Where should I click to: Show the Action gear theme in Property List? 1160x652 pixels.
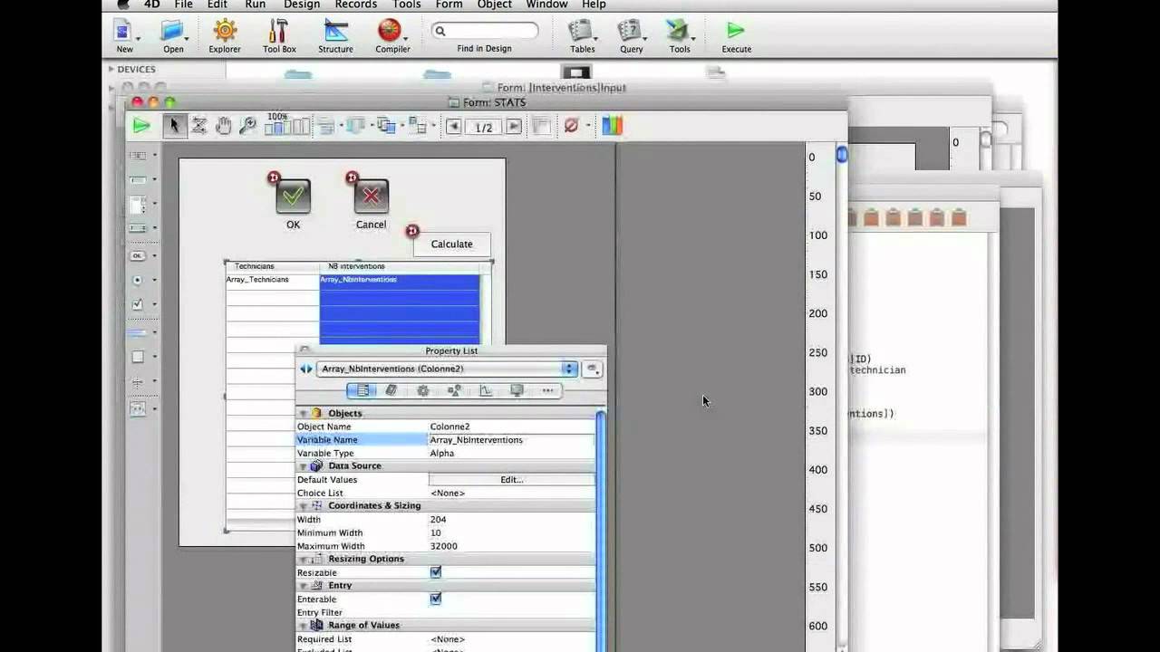423,390
